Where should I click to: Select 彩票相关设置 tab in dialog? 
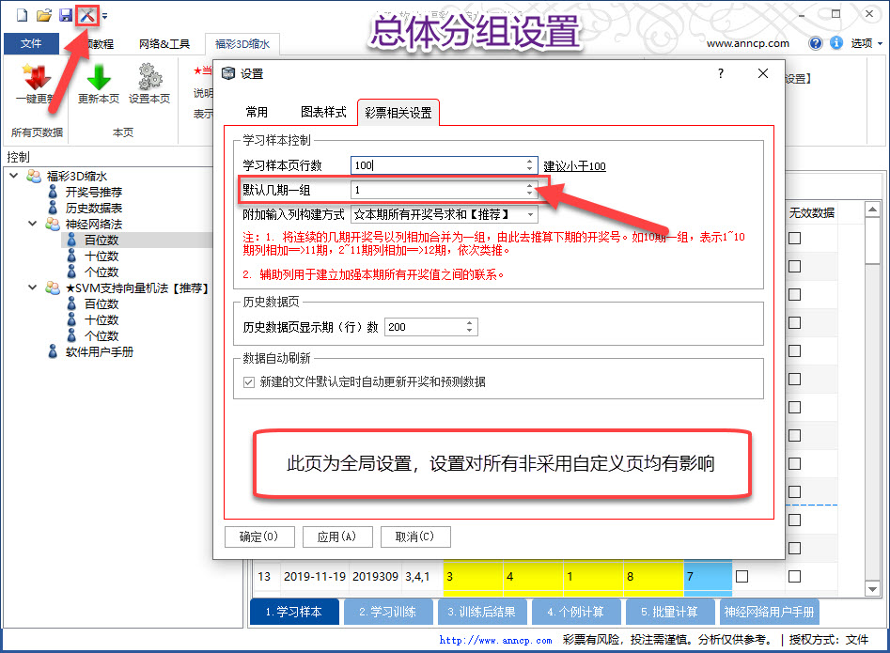(398, 113)
